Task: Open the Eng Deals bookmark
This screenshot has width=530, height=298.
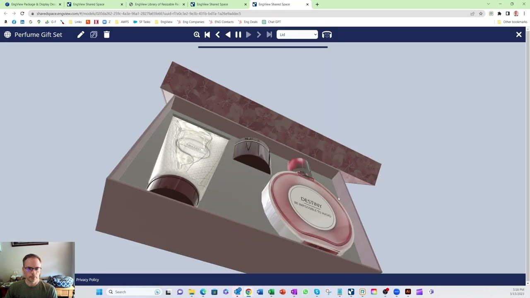Action: (x=248, y=22)
